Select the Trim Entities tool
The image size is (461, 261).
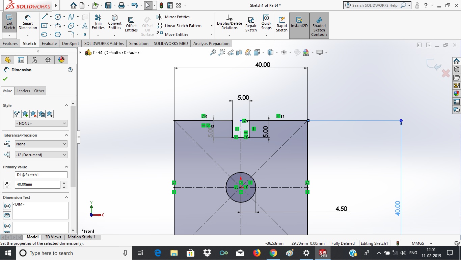[98, 22]
